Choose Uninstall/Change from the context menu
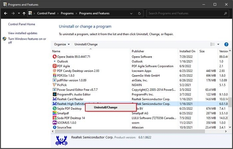The width and height of the screenshot is (233, 149). point(106,107)
